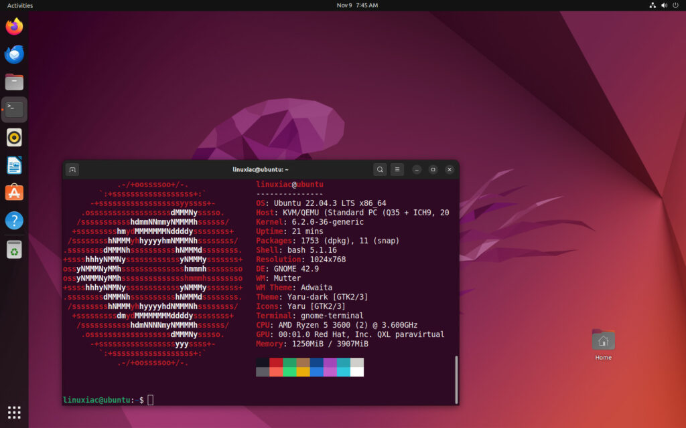Click the red color block, top row
The width and height of the screenshot is (686, 428).
[x=276, y=362]
